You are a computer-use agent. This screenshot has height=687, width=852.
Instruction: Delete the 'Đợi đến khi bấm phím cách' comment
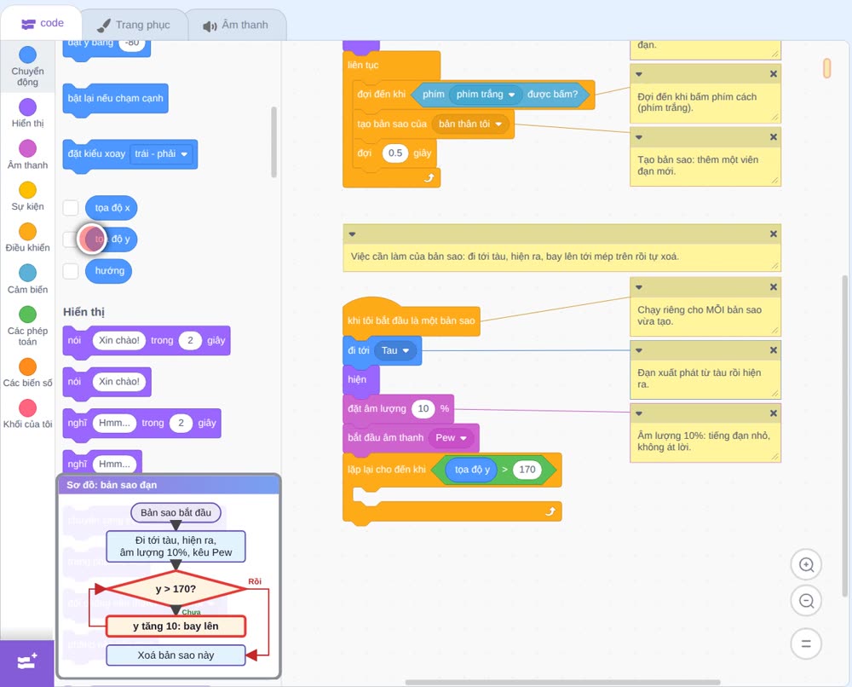point(774,74)
